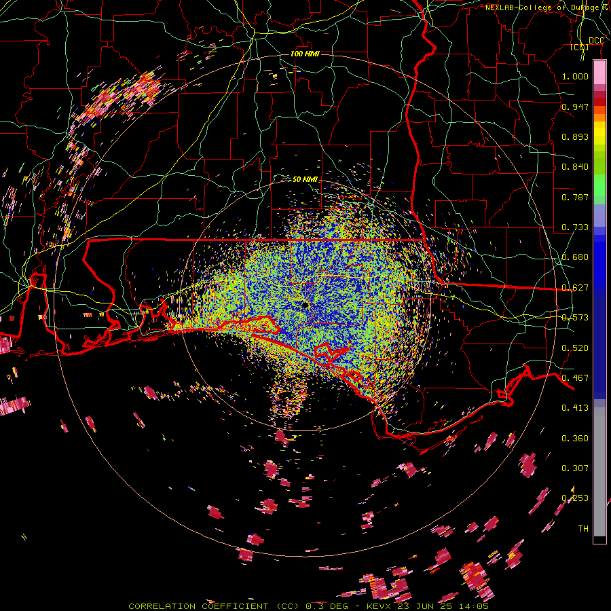
Task: Click the 0.573 scale value
Action: pyautogui.click(x=575, y=317)
